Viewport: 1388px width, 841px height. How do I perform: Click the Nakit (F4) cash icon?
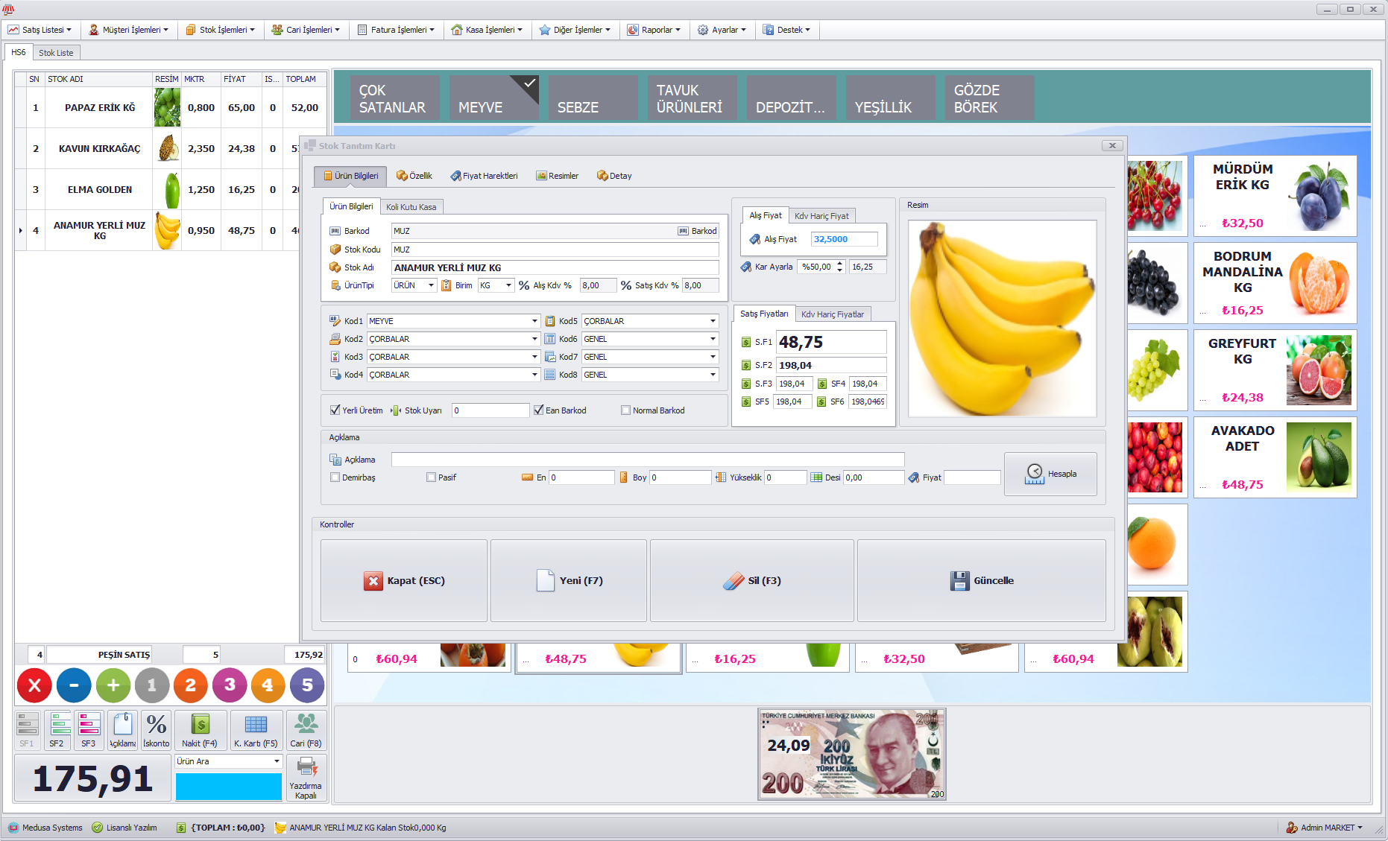pos(200,730)
